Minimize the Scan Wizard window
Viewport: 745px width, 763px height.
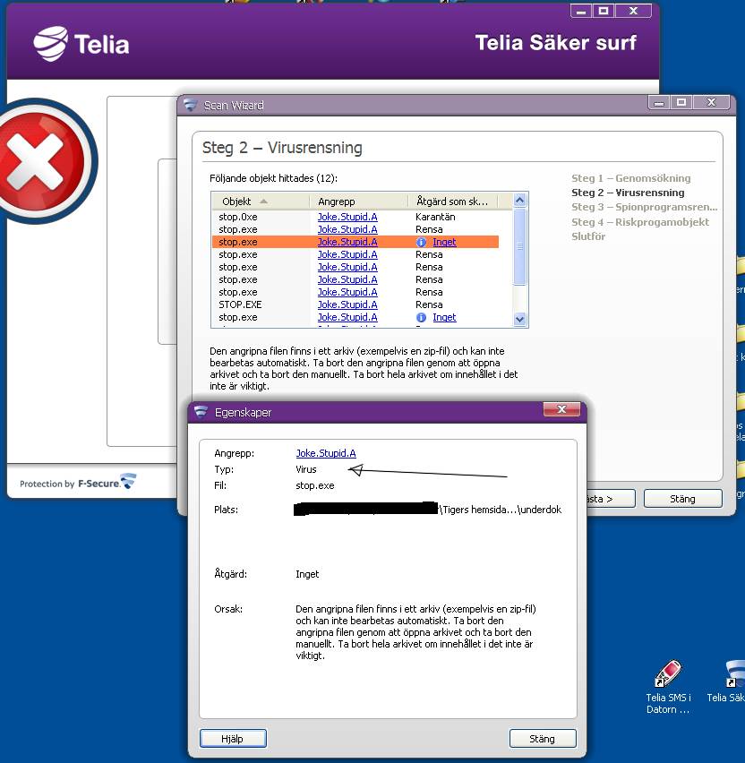[659, 102]
